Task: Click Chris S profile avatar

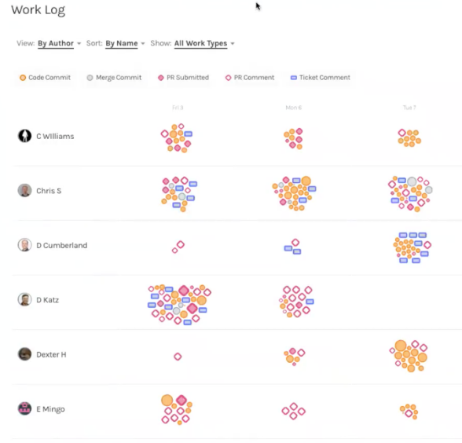Action: pyautogui.click(x=25, y=191)
